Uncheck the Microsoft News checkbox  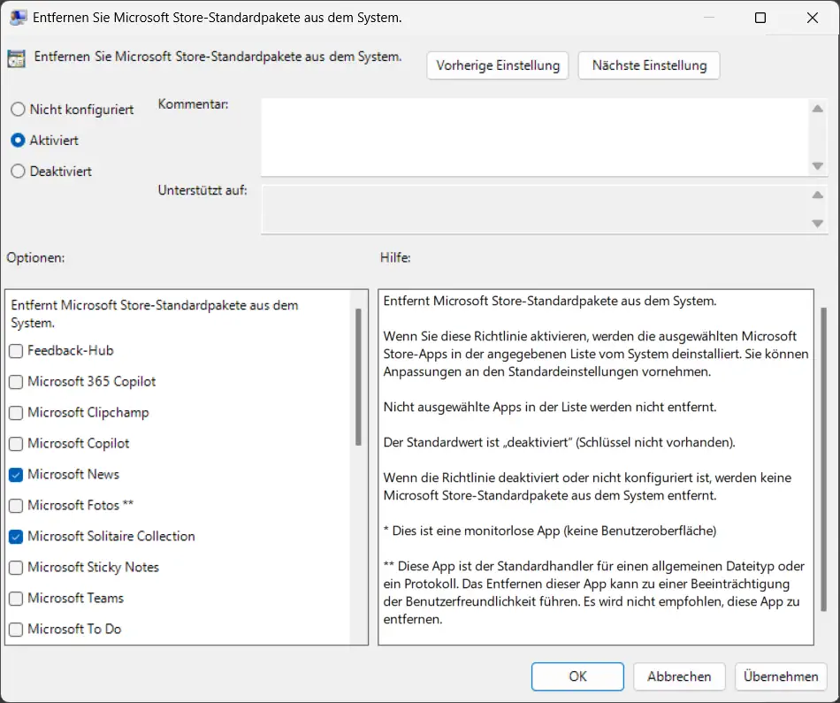pyautogui.click(x=17, y=475)
